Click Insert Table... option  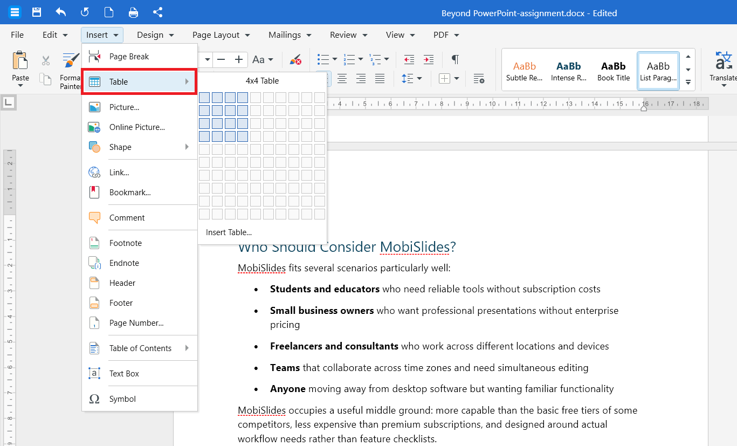pyautogui.click(x=229, y=232)
